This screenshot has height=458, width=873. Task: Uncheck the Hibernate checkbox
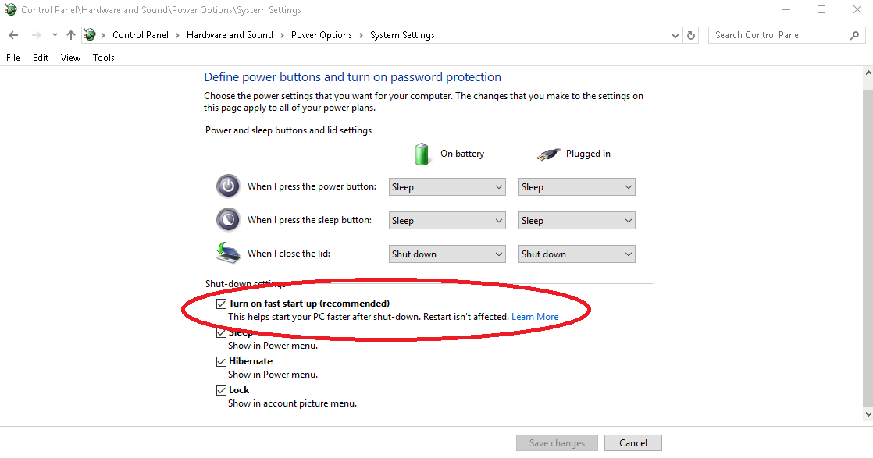(x=222, y=361)
